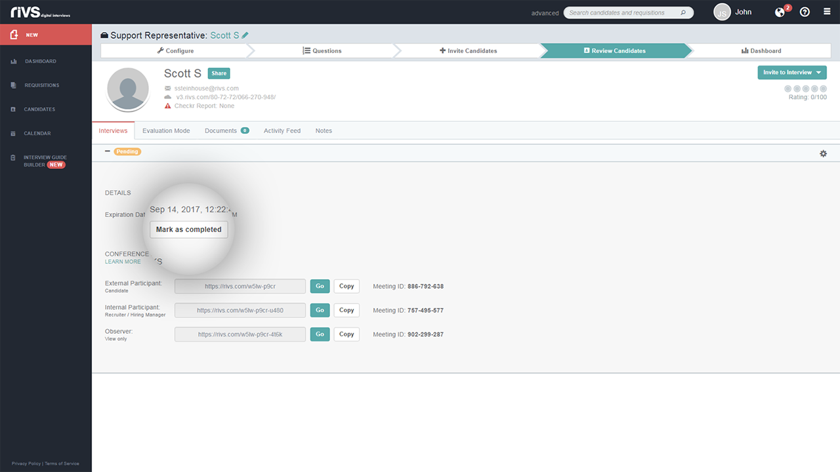Click the ssteinhouse@rivs.com email address
This screenshot has width=840, height=472.
click(x=207, y=88)
